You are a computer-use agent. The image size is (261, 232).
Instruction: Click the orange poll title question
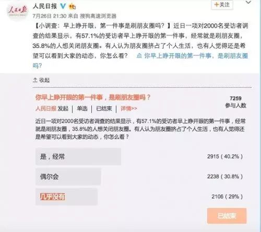tap(93, 97)
